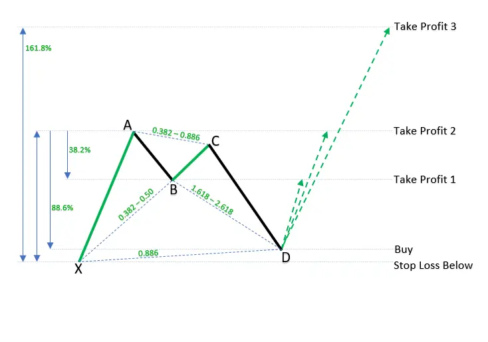Click the 0.382 – 0.886 ratio label
This screenshot has height=342, width=488.
pos(176,134)
